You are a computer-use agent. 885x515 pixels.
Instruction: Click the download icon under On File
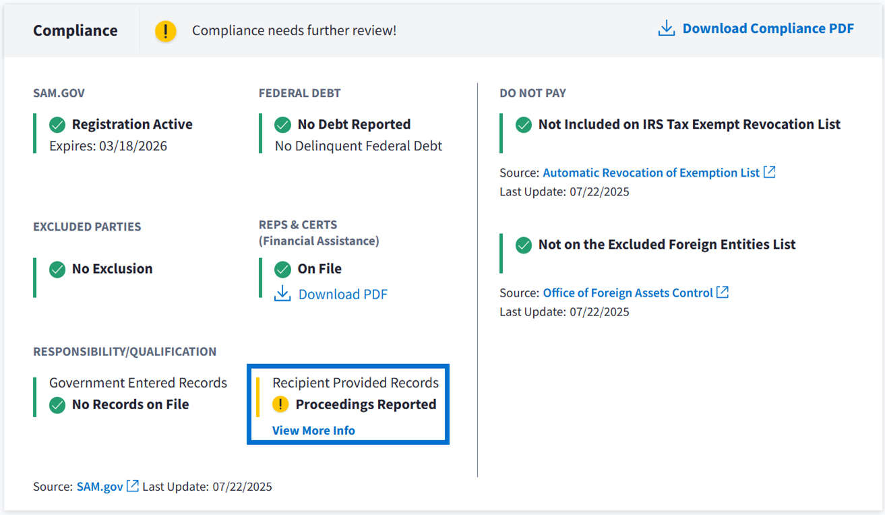click(x=282, y=294)
